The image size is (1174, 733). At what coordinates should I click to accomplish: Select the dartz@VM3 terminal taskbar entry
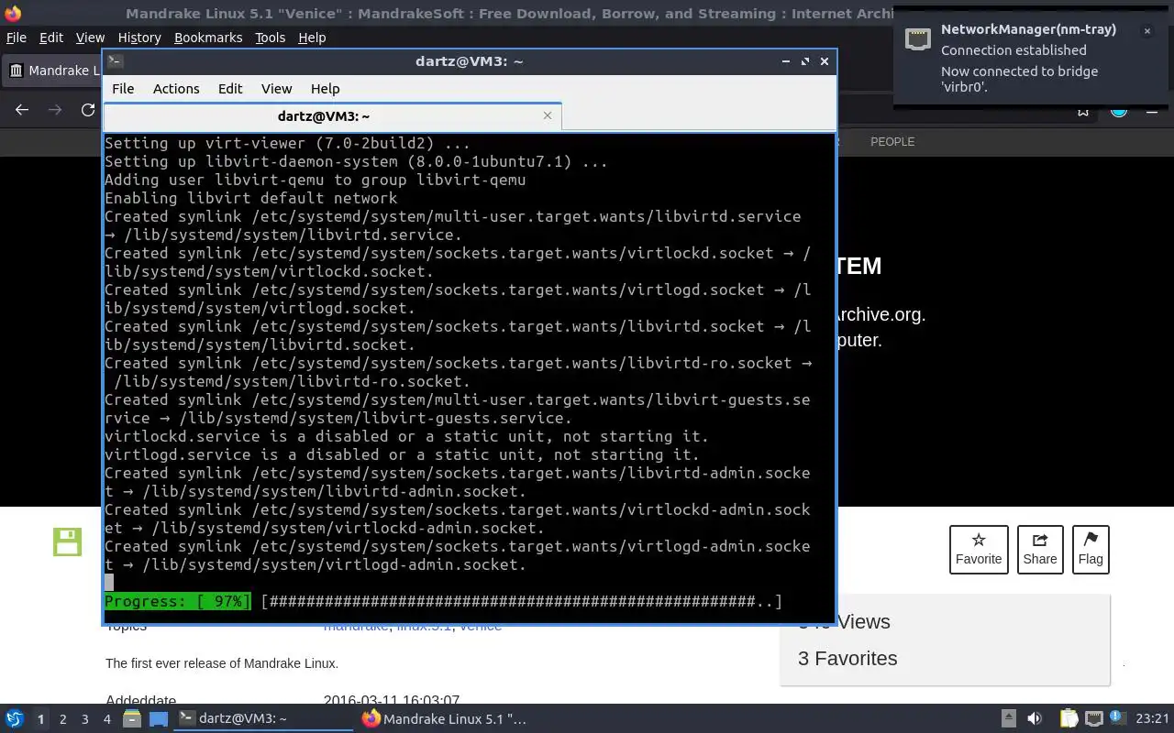[264, 719]
